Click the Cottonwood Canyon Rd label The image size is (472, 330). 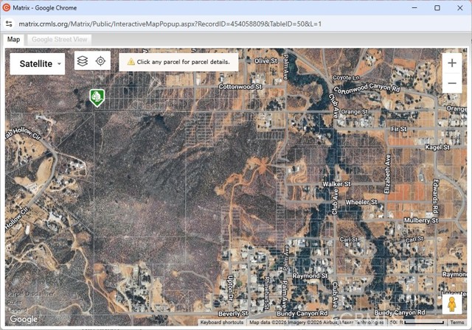(x=367, y=88)
